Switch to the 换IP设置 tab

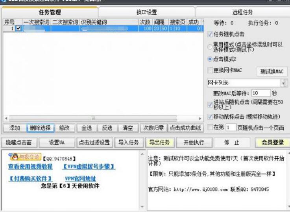click(x=146, y=12)
